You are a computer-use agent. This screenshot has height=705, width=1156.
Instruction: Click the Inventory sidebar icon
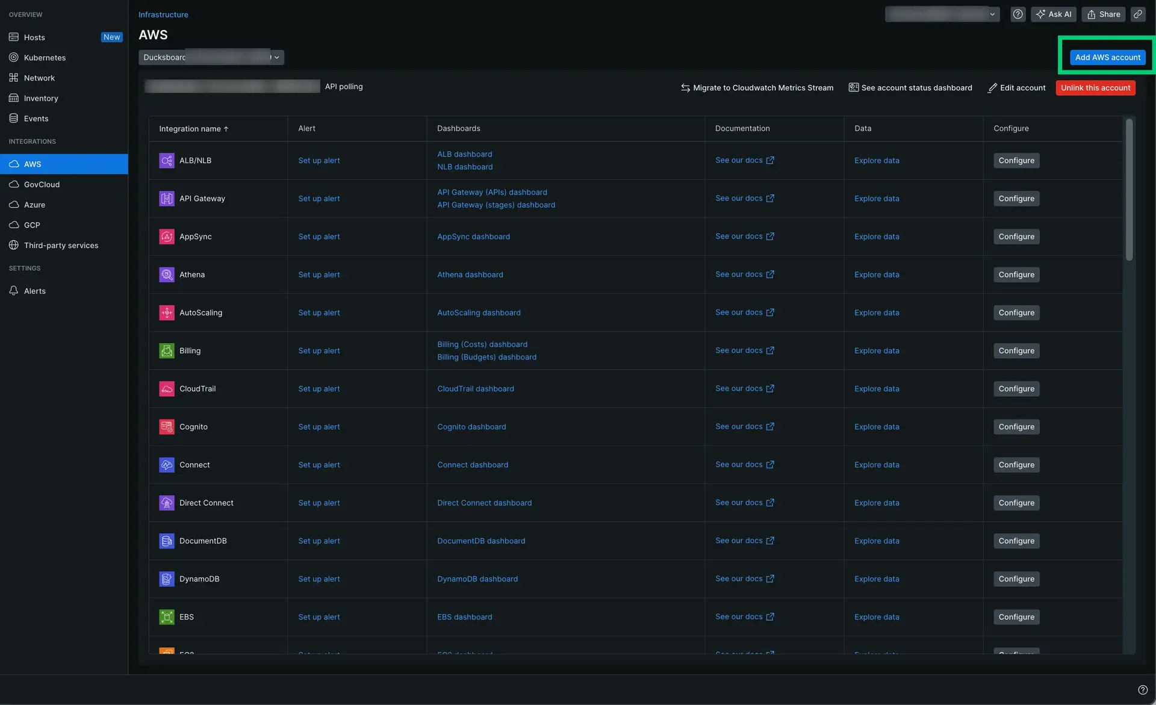click(14, 98)
